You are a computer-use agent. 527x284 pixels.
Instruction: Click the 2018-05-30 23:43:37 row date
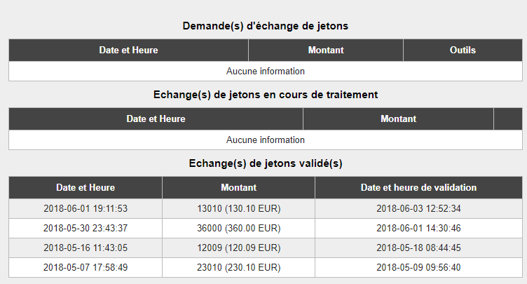pyautogui.click(x=85, y=228)
